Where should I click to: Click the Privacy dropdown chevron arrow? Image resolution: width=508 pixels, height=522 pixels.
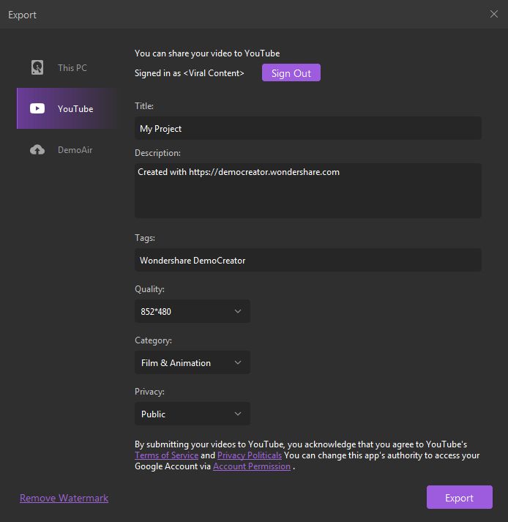[238, 414]
